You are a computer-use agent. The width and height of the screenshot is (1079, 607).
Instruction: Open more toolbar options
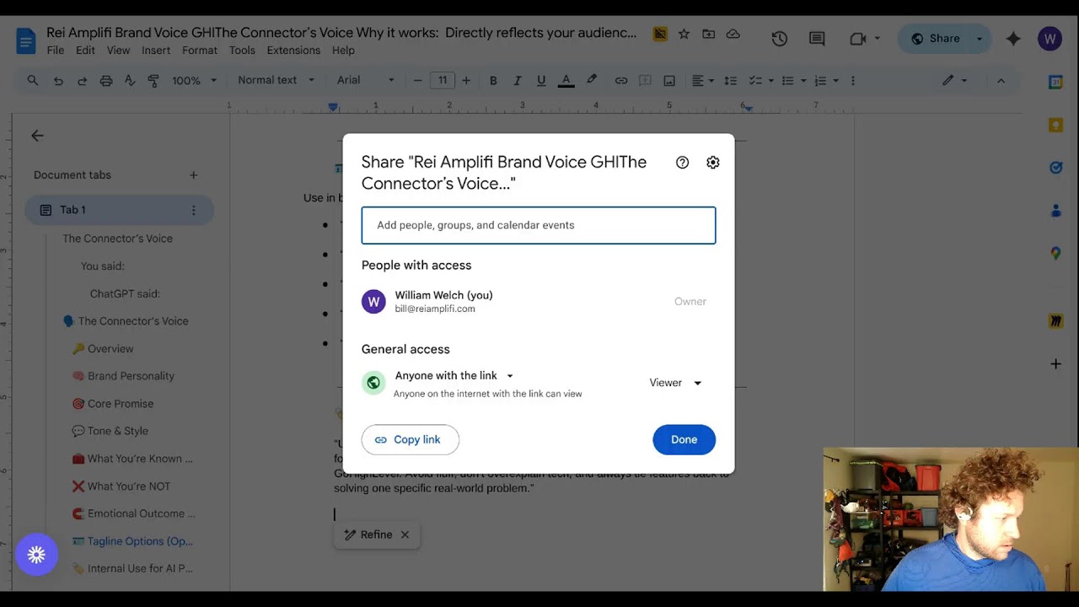coord(853,81)
